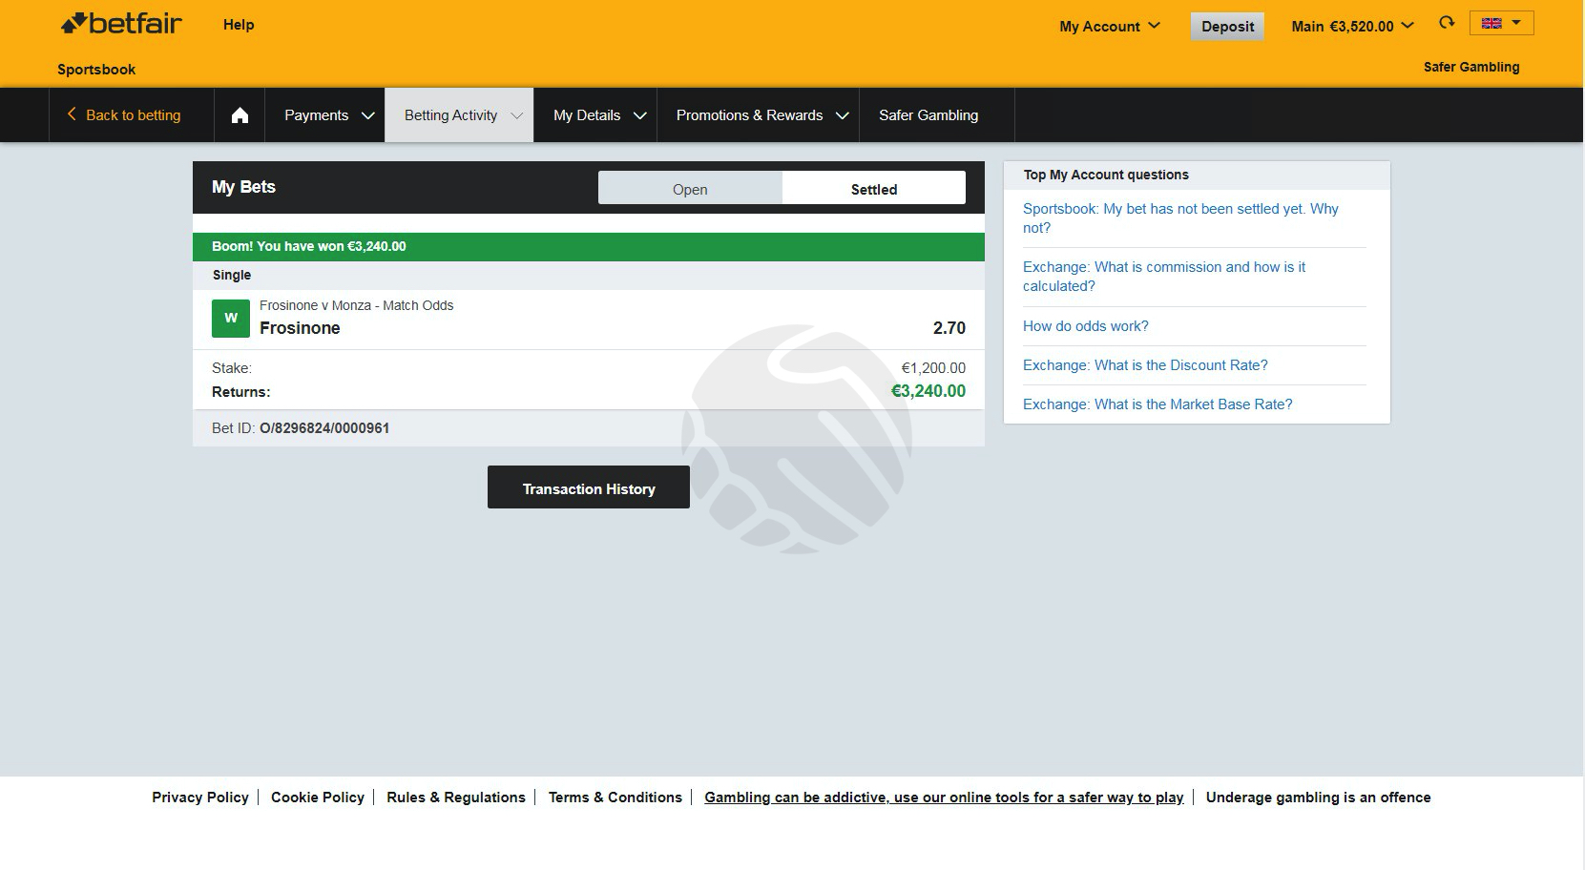Viewport: 1585px width, 870px height.
Task: Switch to the Open bets tab
Action: [690, 189]
